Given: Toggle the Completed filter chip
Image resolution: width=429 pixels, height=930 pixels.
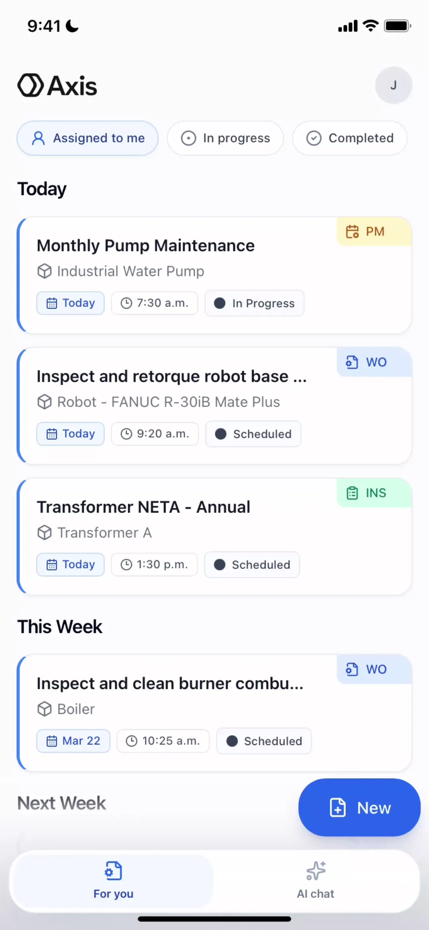Looking at the screenshot, I should [x=350, y=138].
